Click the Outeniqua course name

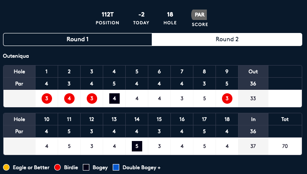pos(16,56)
